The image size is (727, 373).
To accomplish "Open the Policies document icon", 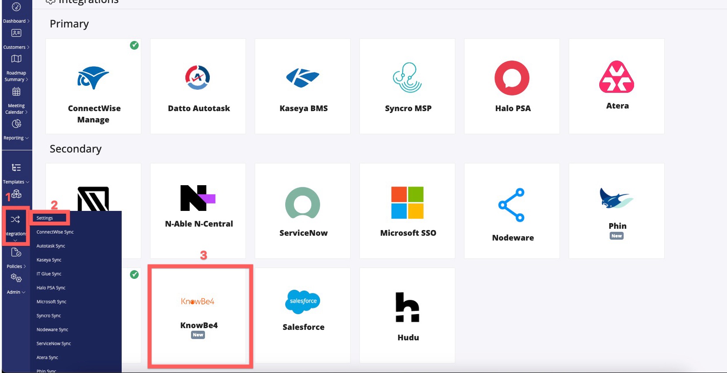I will (x=16, y=252).
